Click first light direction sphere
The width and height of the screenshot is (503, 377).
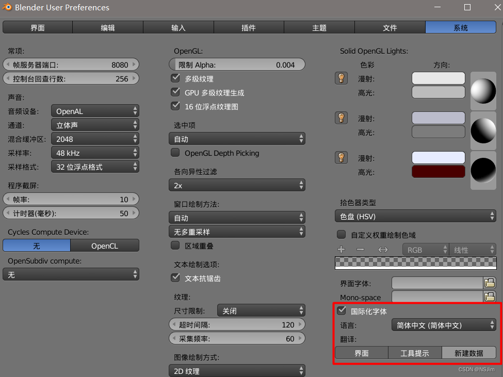tap(483, 91)
